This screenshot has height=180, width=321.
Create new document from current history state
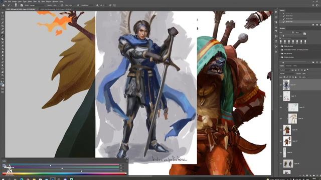point(313,25)
